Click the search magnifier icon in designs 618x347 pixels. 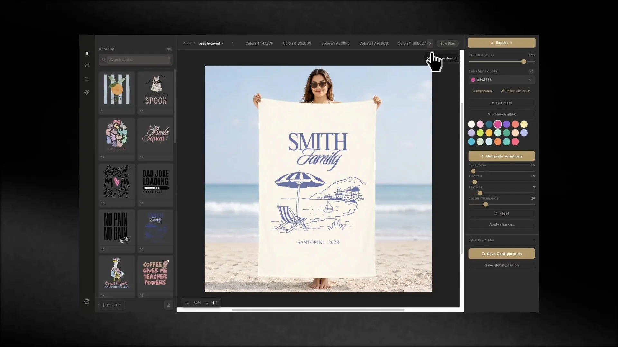point(104,59)
